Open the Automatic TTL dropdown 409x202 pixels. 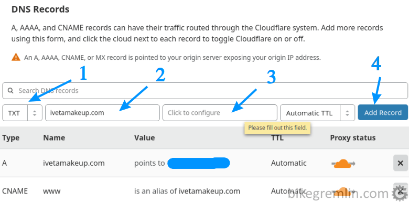[x=317, y=113]
